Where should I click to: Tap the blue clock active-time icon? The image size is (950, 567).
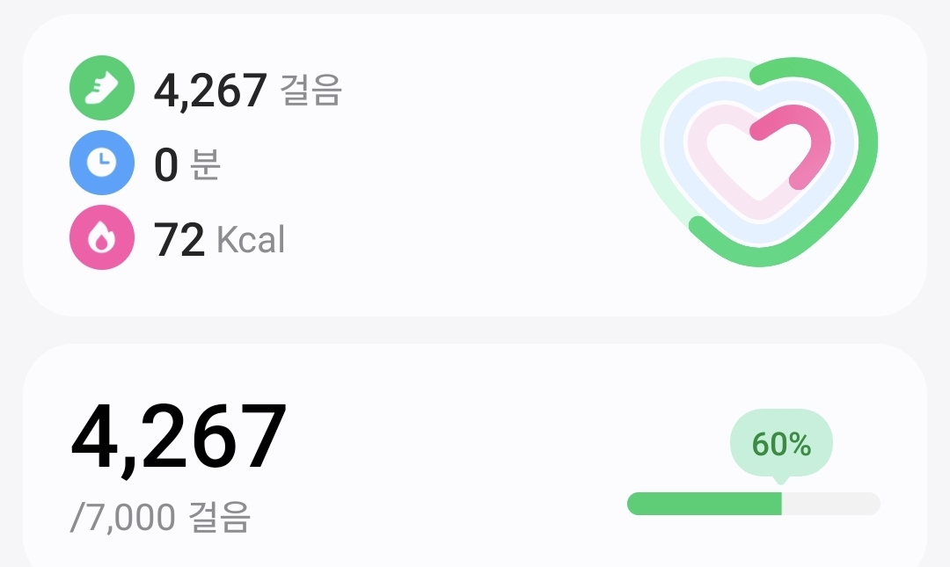pos(102,163)
